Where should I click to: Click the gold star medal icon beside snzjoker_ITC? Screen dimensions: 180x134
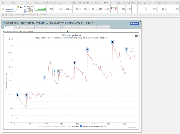[18, 7]
